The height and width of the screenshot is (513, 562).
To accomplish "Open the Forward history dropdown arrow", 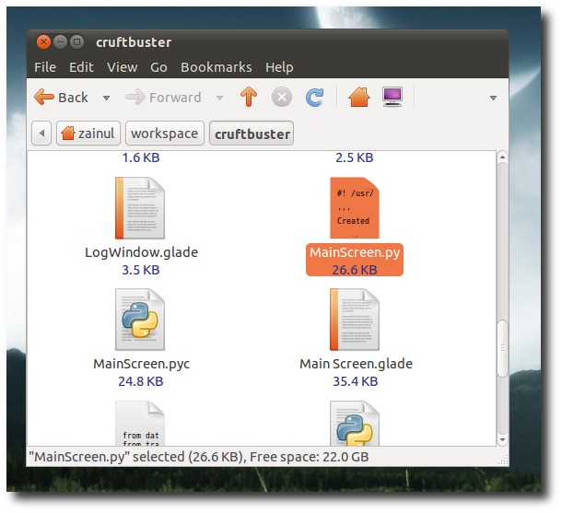I will tap(219, 98).
